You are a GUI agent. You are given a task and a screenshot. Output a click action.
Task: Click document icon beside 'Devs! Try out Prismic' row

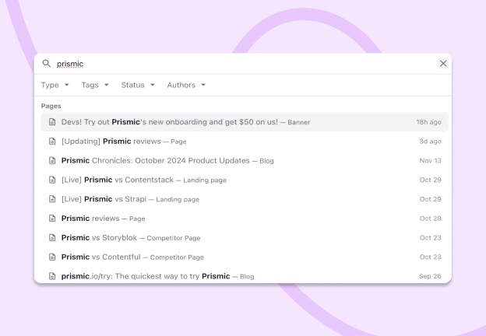(x=52, y=122)
